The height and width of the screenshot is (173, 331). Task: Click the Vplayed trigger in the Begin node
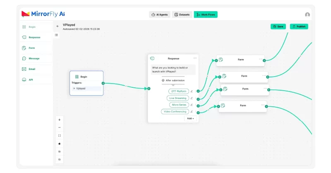pyautogui.click(x=86, y=89)
